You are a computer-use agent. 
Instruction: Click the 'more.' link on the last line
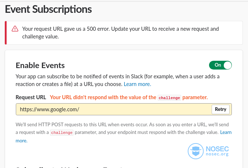pos(22,141)
